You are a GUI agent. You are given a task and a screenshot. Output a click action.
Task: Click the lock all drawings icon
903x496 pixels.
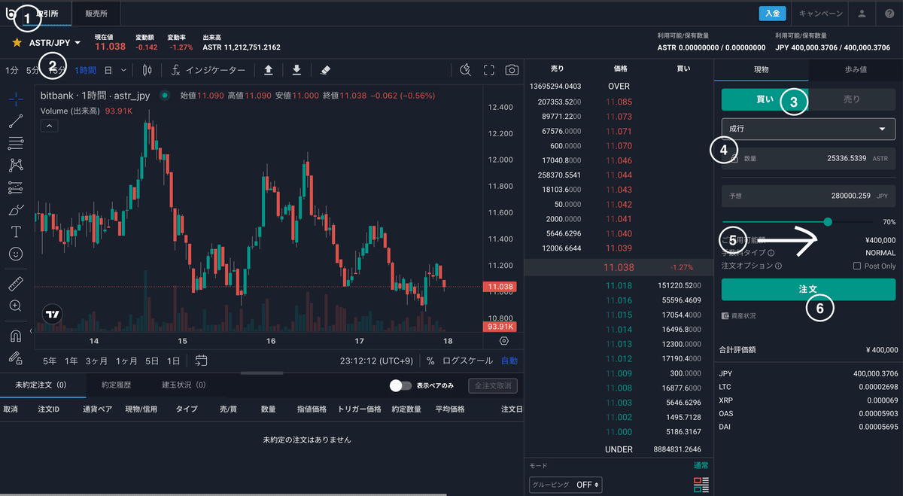(15, 358)
